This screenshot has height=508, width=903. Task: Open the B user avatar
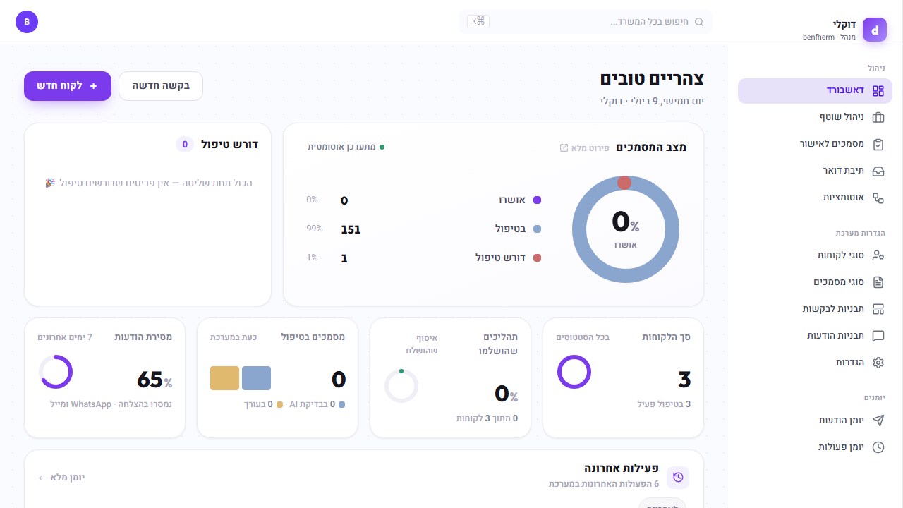pos(27,22)
